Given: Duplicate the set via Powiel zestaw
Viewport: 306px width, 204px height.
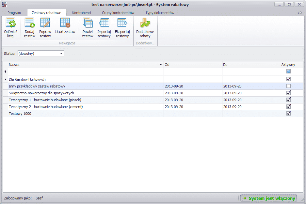Looking at the screenshot, I should tap(88, 28).
